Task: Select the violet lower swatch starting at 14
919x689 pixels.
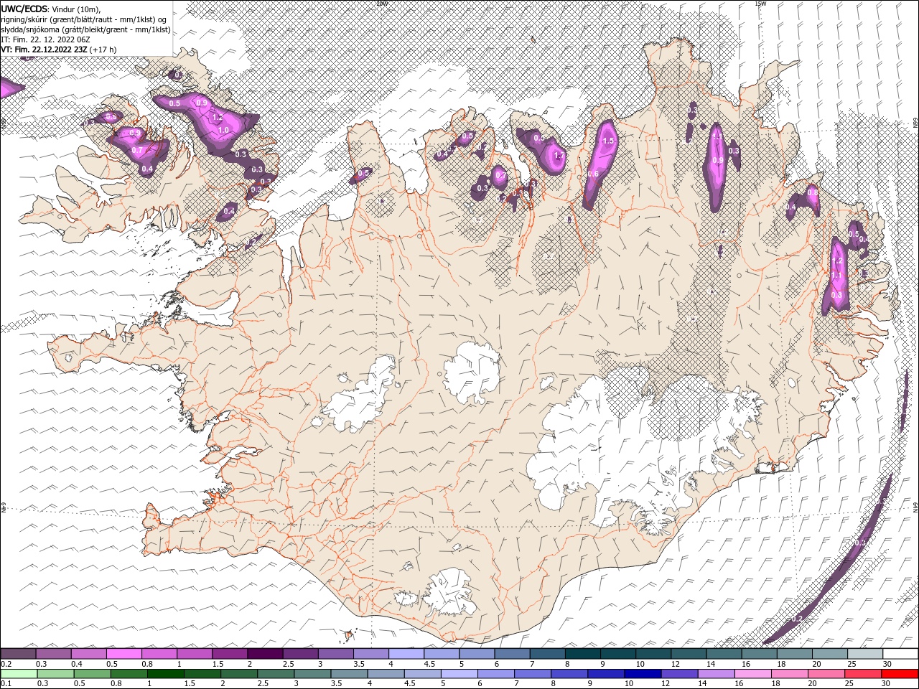Action: 715,673
